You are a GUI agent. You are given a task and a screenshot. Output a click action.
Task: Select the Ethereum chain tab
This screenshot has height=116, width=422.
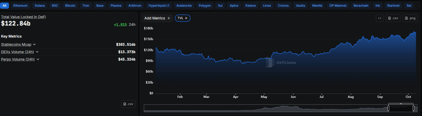[20, 5]
